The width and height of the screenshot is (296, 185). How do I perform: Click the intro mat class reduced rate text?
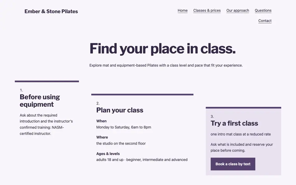(x=241, y=134)
